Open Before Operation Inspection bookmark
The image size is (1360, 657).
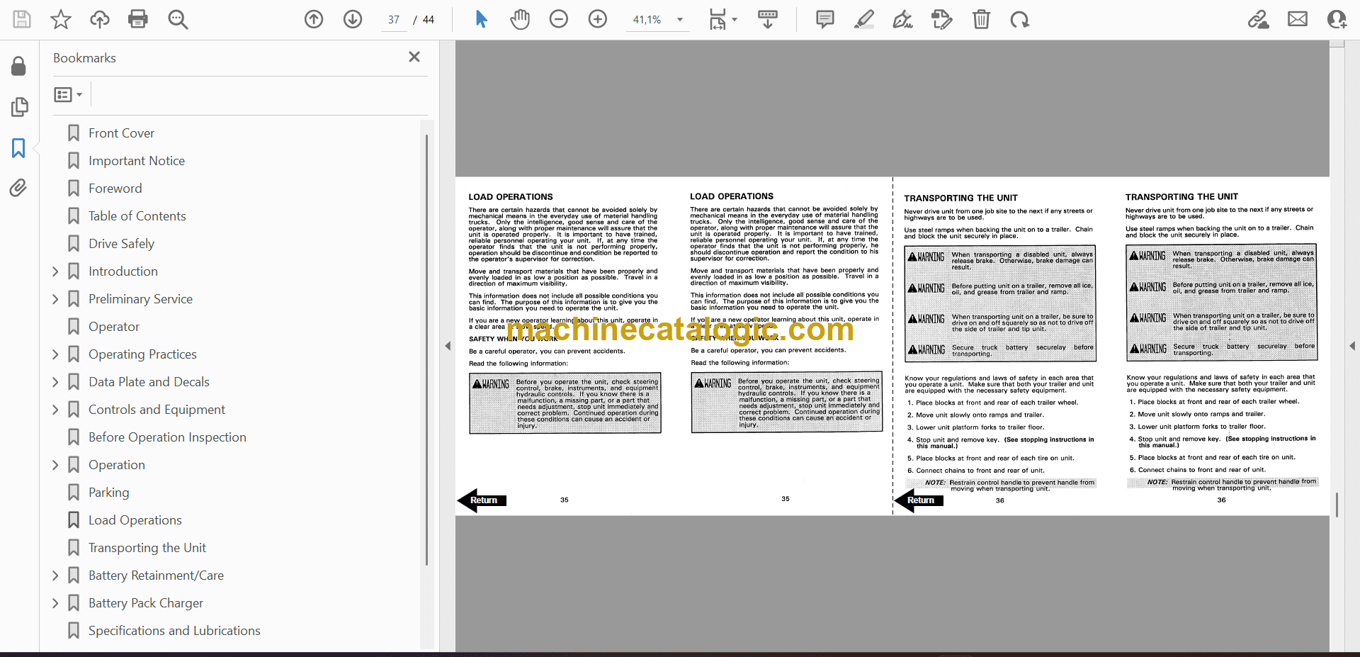[x=167, y=437]
